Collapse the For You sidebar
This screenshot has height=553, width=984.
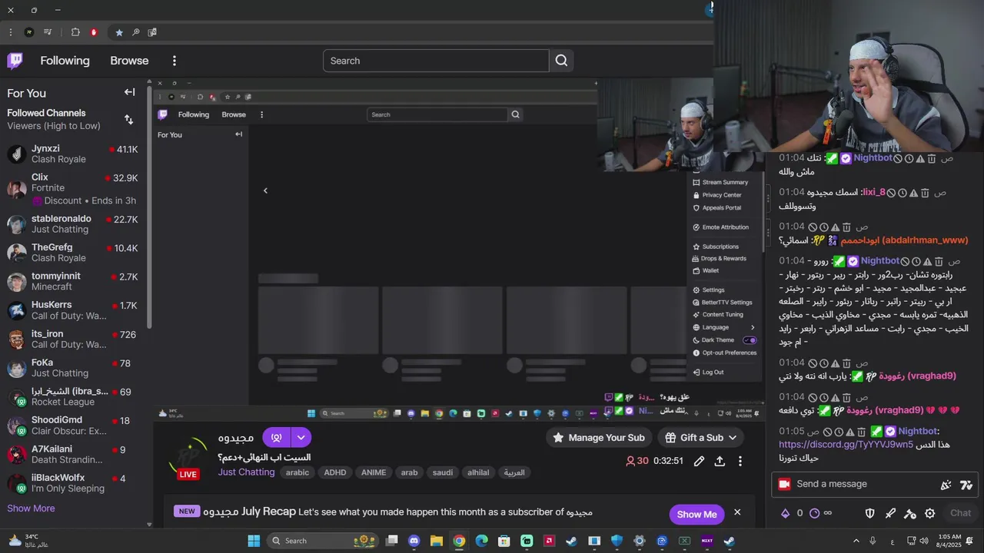click(129, 92)
